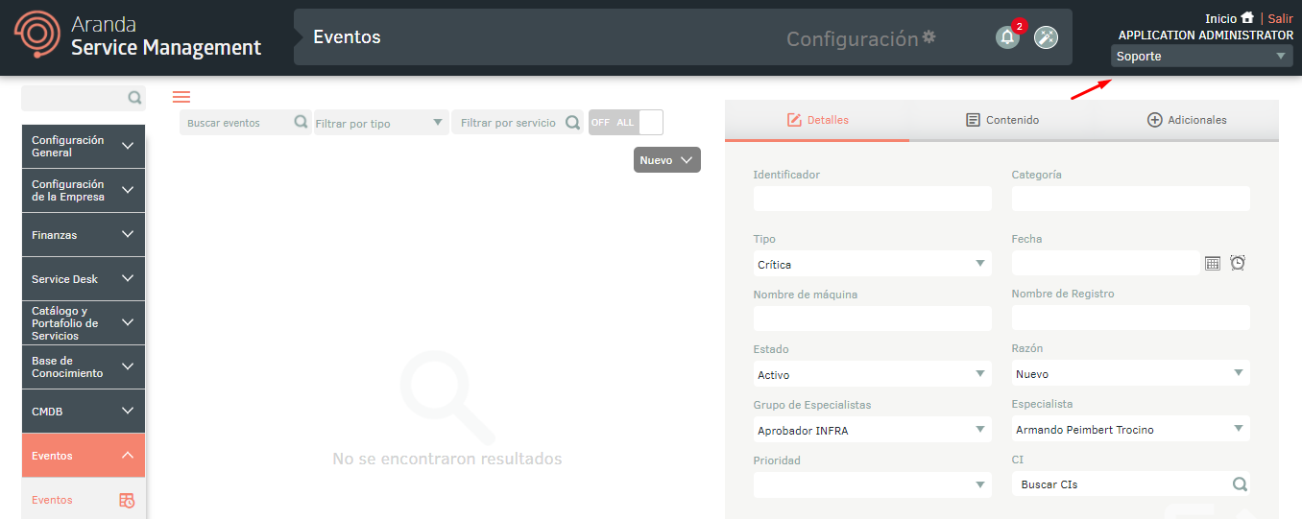Expand Catálogo y Portafolio de Servicios
The width and height of the screenshot is (1302, 519).
(84, 323)
